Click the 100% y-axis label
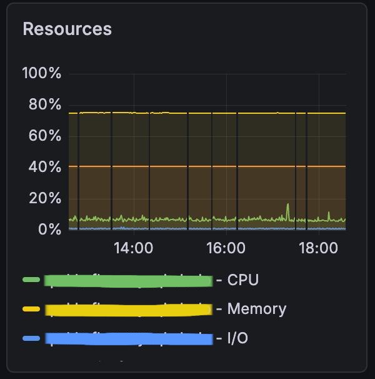The height and width of the screenshot is (379, 375). [x=41, y=73]
